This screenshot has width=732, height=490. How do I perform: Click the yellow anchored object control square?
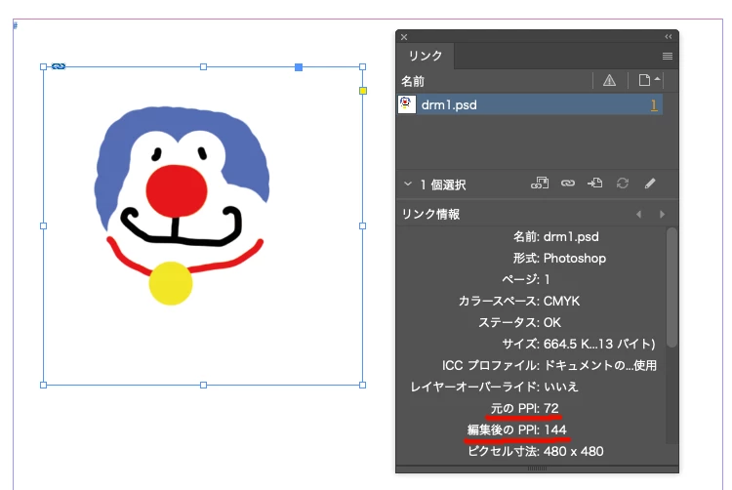[363, 91]
